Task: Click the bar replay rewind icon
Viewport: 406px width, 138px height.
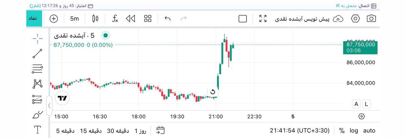Action: click(130, 19)
